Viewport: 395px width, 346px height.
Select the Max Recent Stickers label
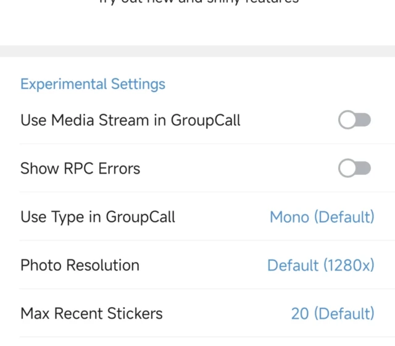(x=91, y=313)
